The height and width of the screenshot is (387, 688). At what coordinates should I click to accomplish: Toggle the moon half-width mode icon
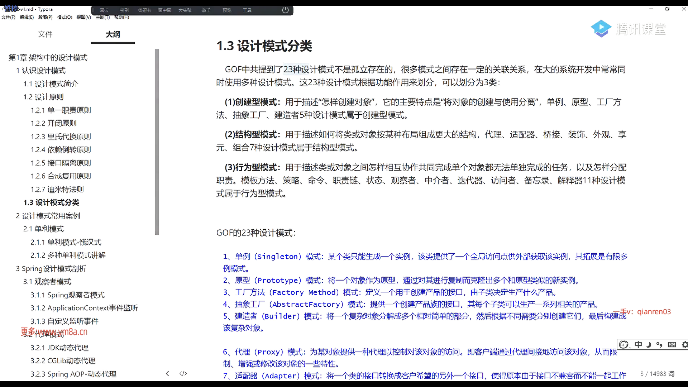tap(649, 344)
